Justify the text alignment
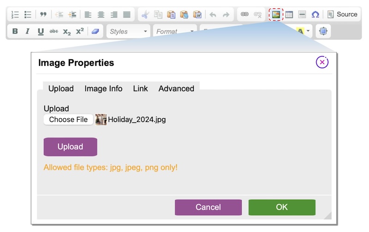The image size is (369, 232). (127, 15)
